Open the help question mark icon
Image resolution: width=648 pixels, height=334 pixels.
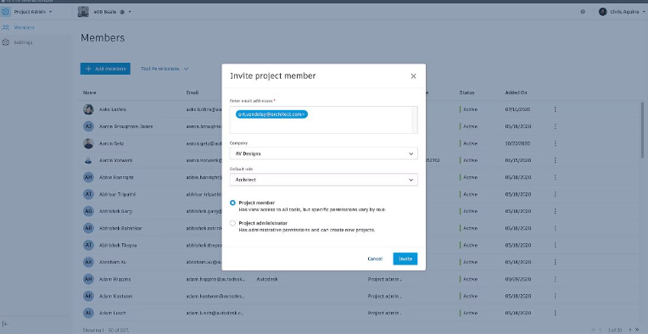[583, 12]
